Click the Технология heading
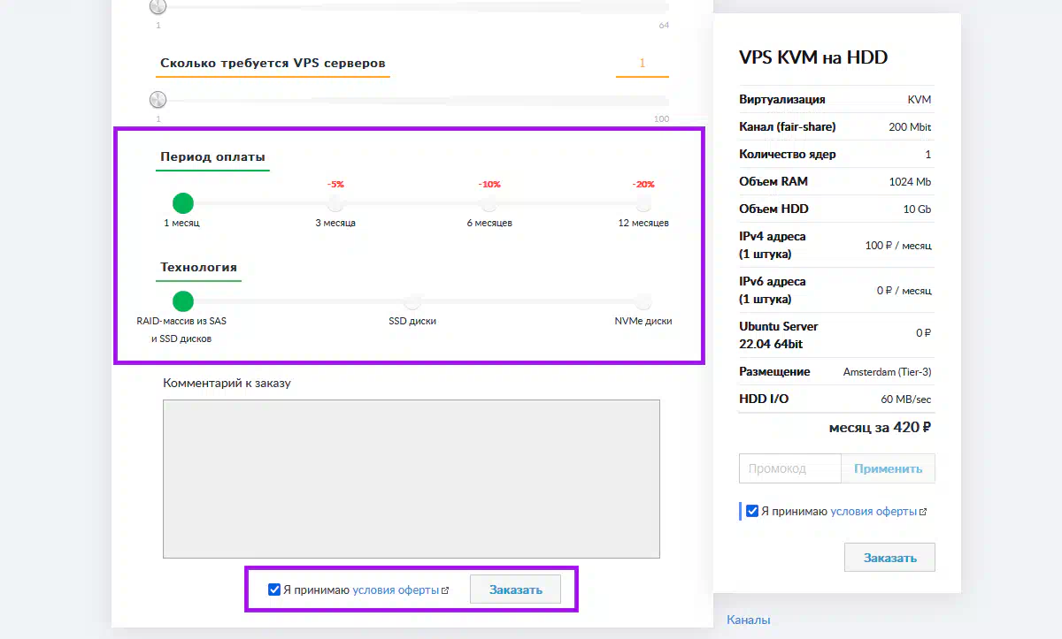 pos(198,267)
